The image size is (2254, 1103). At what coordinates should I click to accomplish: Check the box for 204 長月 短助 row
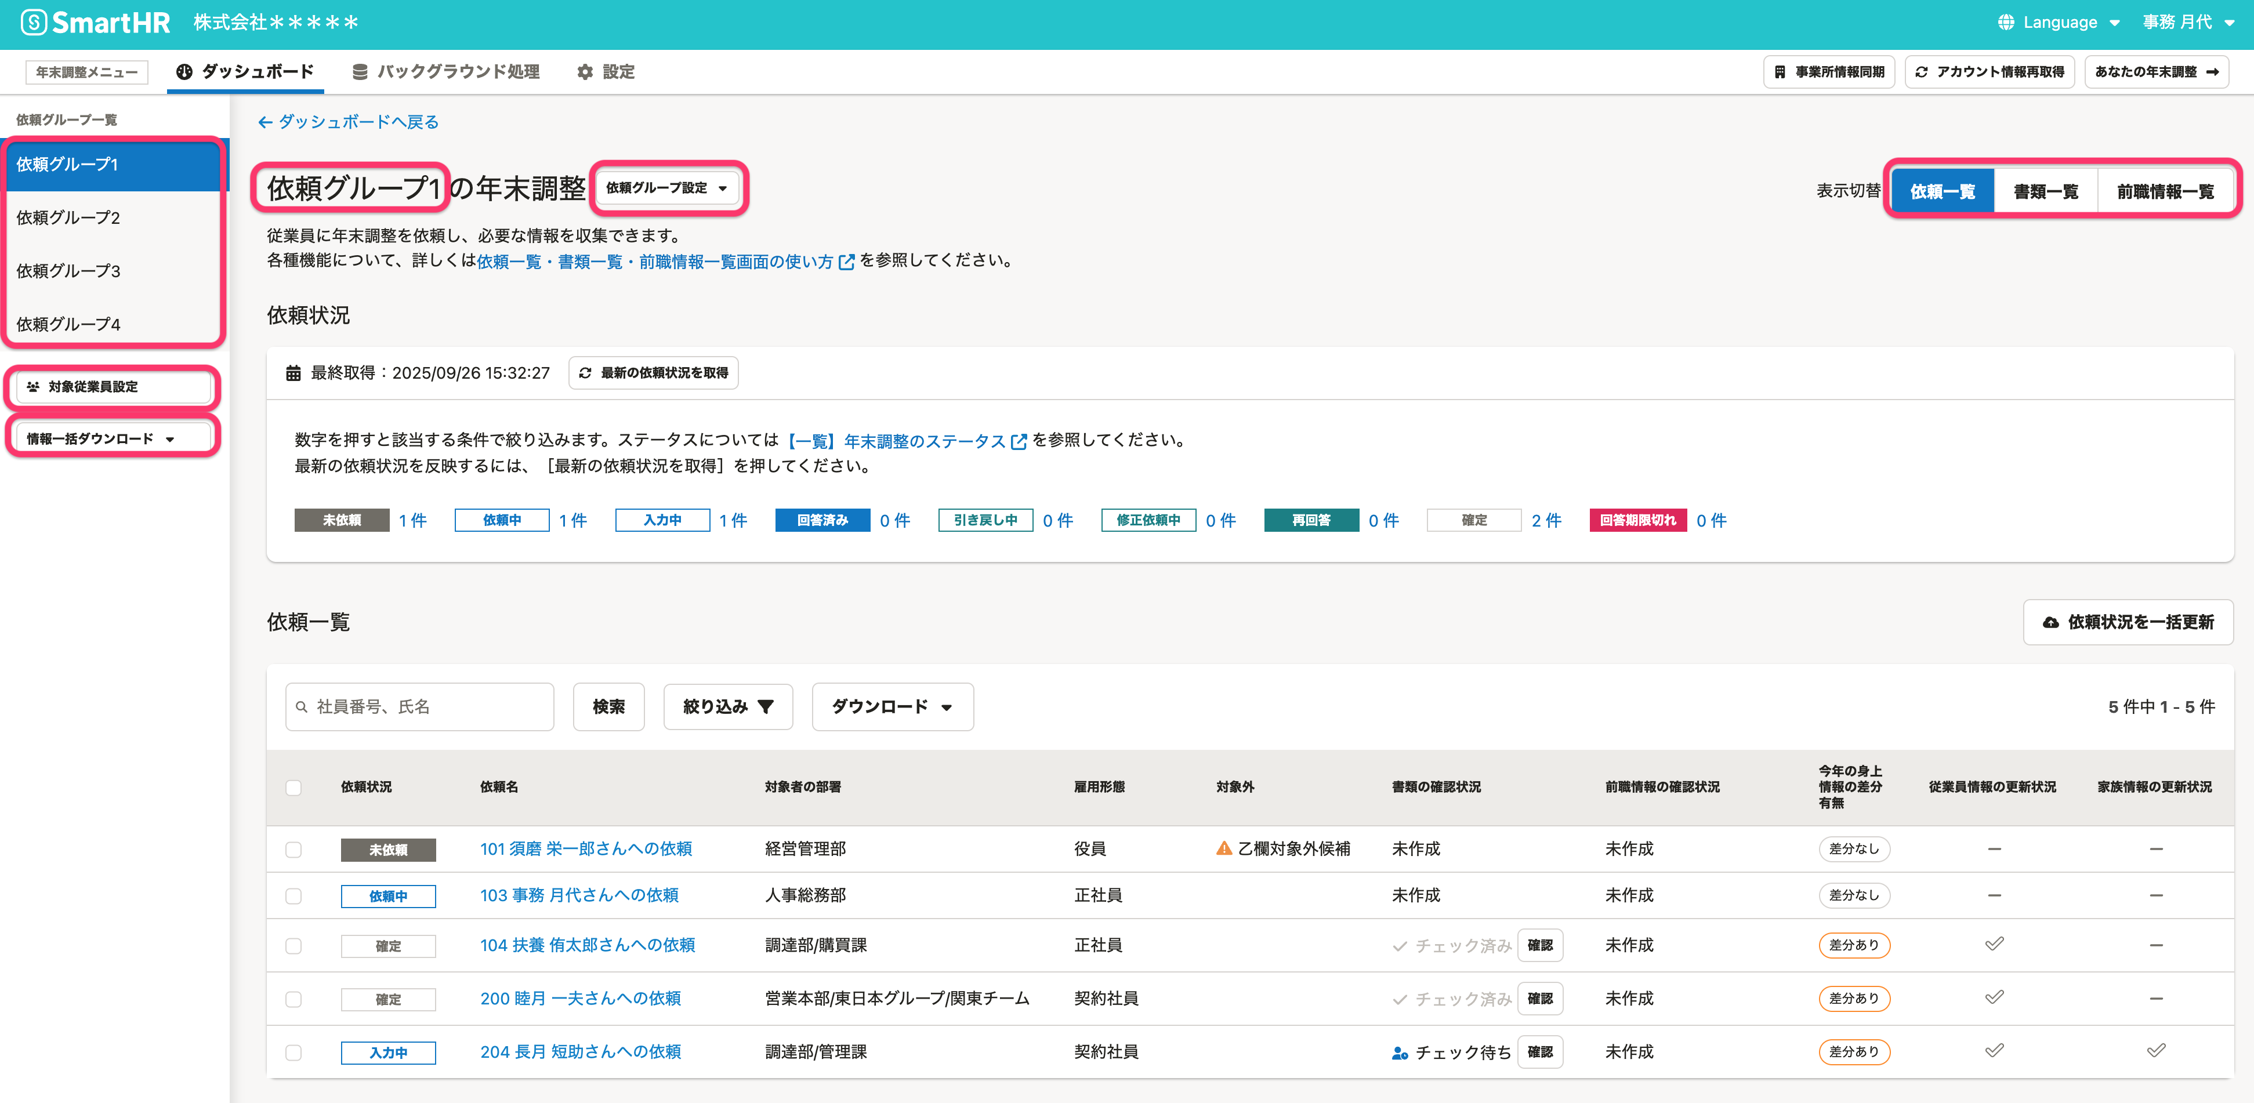click(294, 1053)
